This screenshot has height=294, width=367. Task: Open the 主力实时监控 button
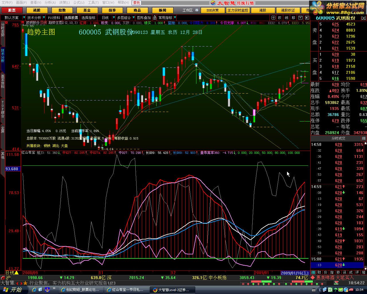pos(238,10)
